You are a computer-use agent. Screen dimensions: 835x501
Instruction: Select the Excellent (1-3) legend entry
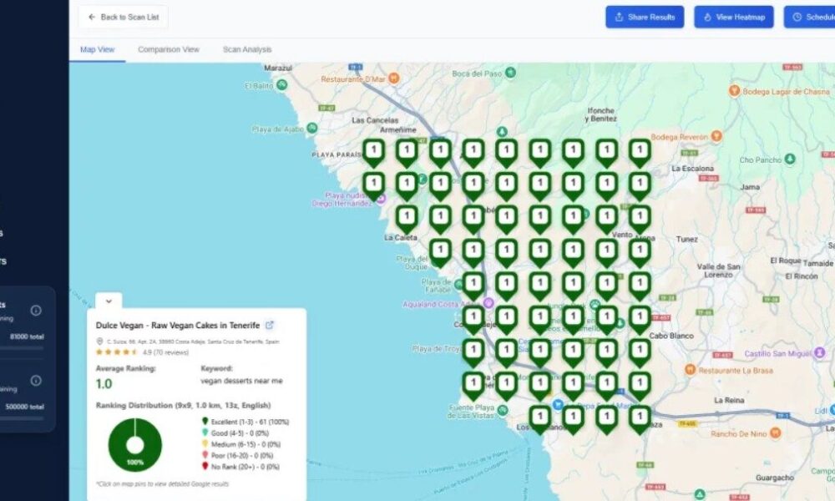[245, 422]
